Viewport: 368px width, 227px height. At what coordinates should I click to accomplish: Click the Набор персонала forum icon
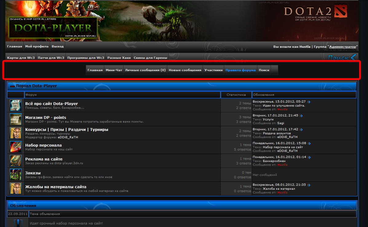(x=16, y=147)
